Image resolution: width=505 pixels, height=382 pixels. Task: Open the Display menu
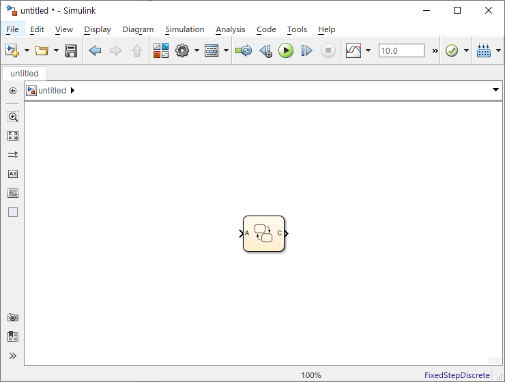pos(98,29)
